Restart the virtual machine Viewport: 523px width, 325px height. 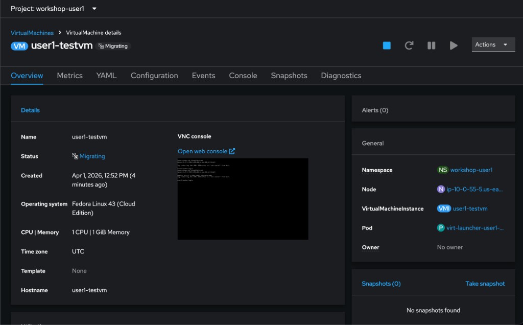click(x=409, y=45)
